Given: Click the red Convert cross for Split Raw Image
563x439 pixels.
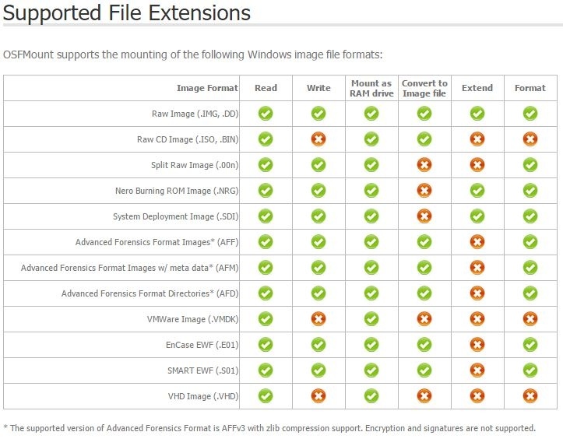Looking at the screenshot, I should coord(424,165).
